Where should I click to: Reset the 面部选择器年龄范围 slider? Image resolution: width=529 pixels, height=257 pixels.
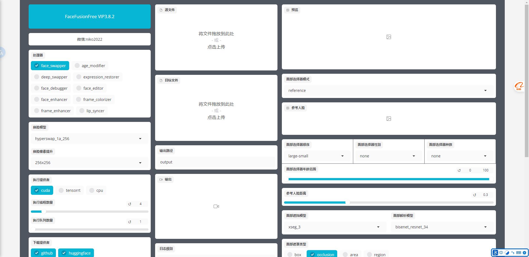coord(459,170)
